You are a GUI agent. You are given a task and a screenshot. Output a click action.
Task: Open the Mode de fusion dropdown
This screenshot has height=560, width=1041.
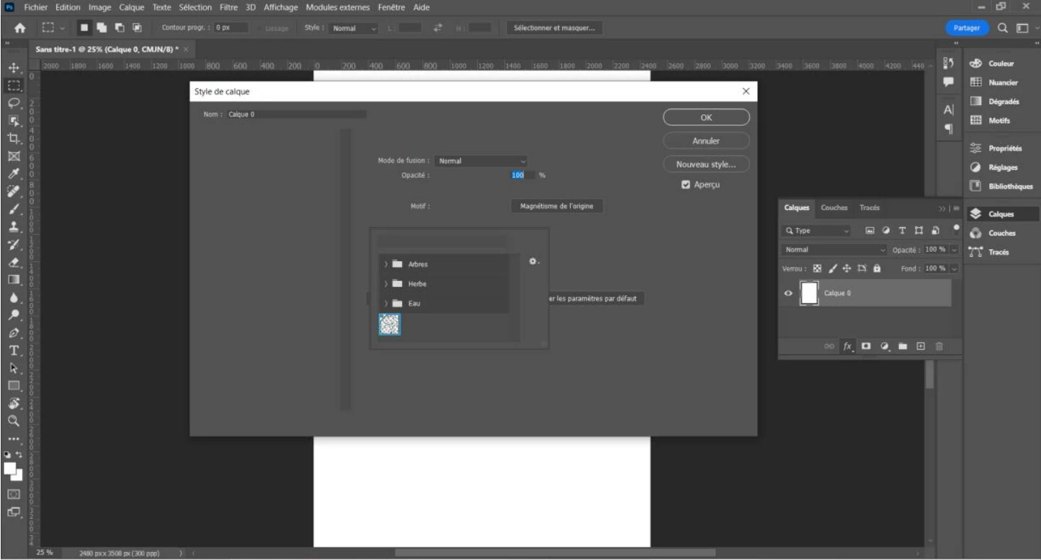(x=481, y=161)
